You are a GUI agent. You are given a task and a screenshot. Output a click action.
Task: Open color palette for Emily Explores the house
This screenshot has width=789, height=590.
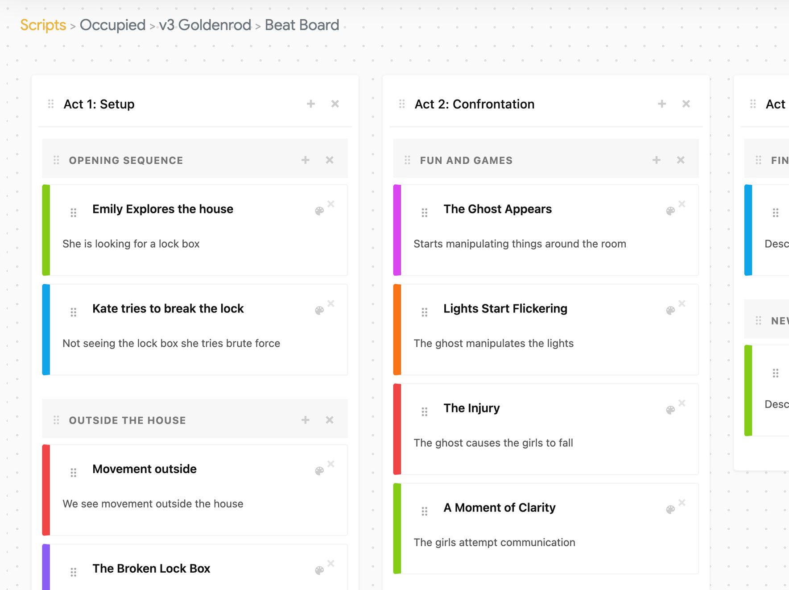319,211
